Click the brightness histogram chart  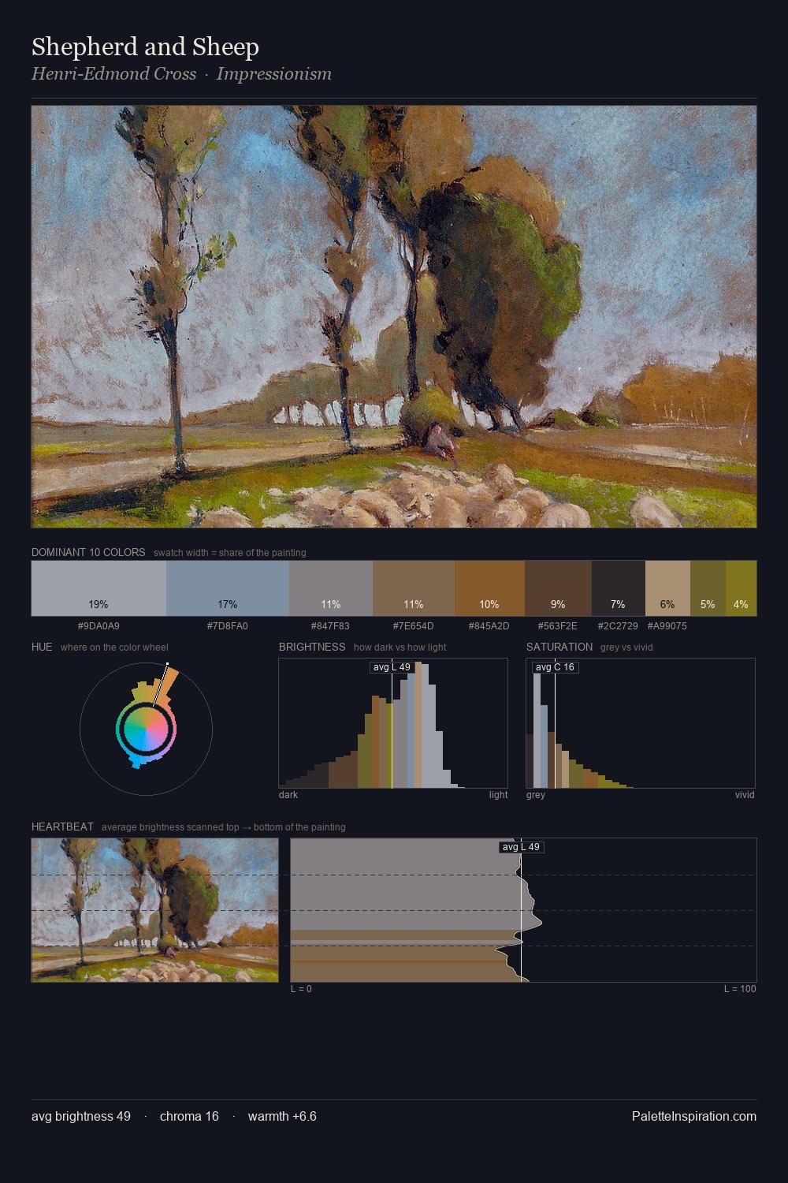[393, 723]
